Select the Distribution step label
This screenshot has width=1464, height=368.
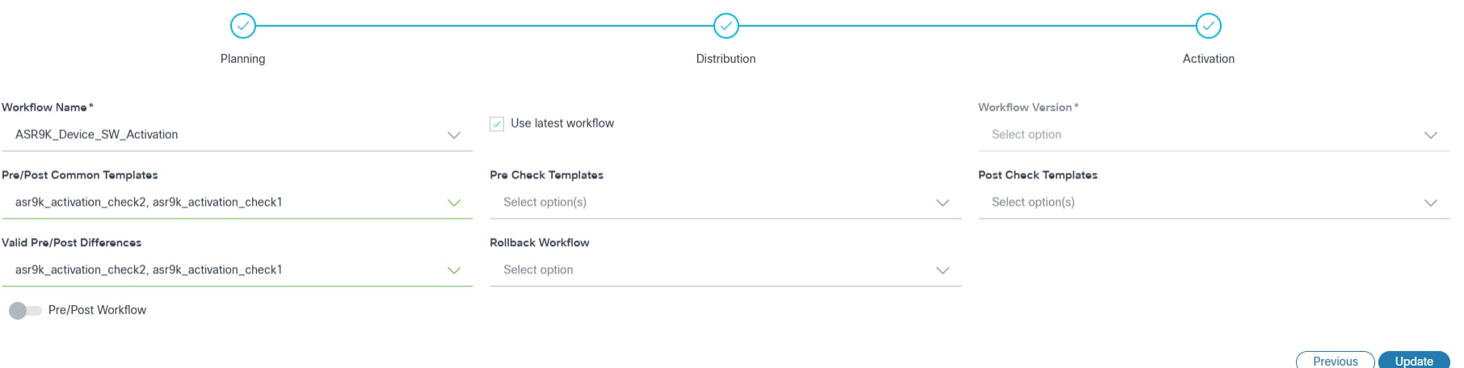coord(726,59)
